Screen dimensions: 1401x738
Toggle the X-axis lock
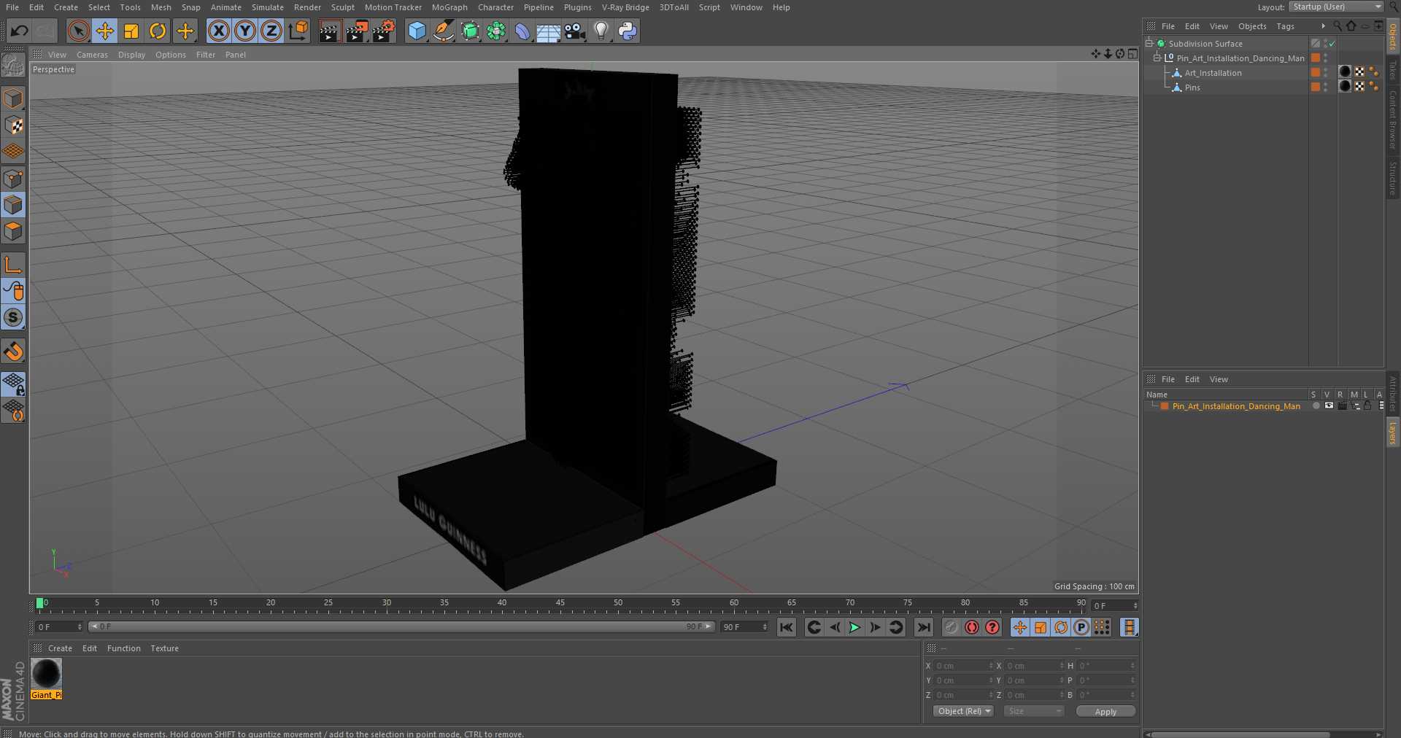pos(219,31)
